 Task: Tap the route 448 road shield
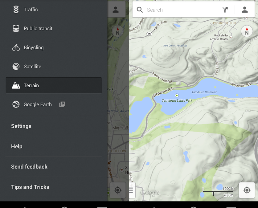[149, 34]
